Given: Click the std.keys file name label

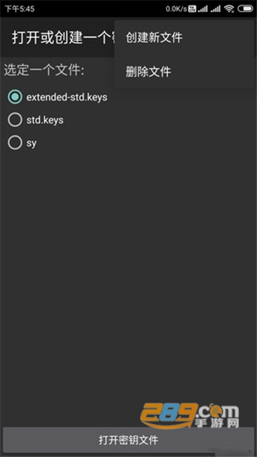Looking at the screenshot, I should click(45, 120).
